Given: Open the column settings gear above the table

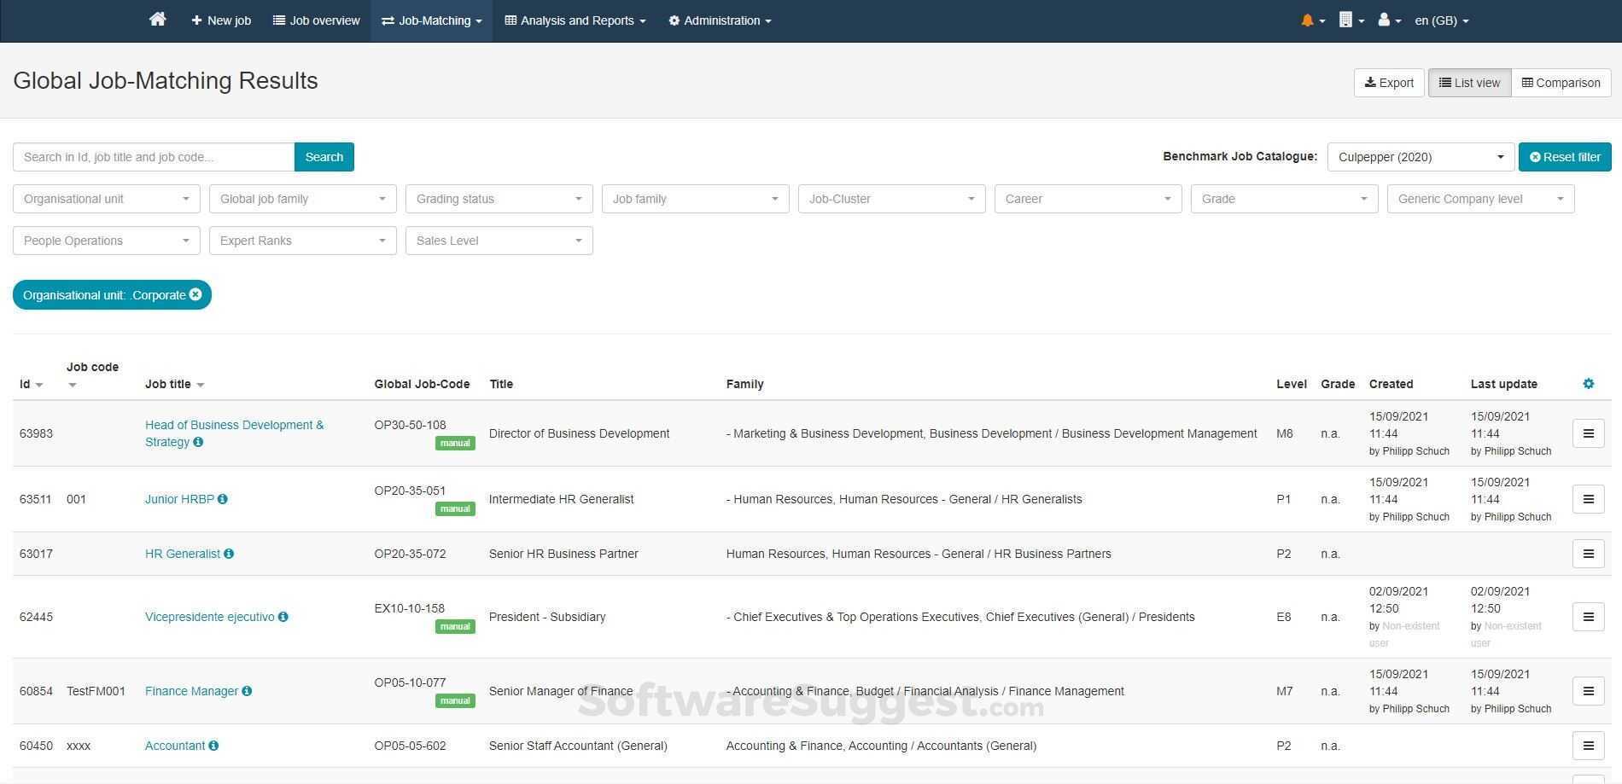Looking at the screenshot, I should point(1588,384).
